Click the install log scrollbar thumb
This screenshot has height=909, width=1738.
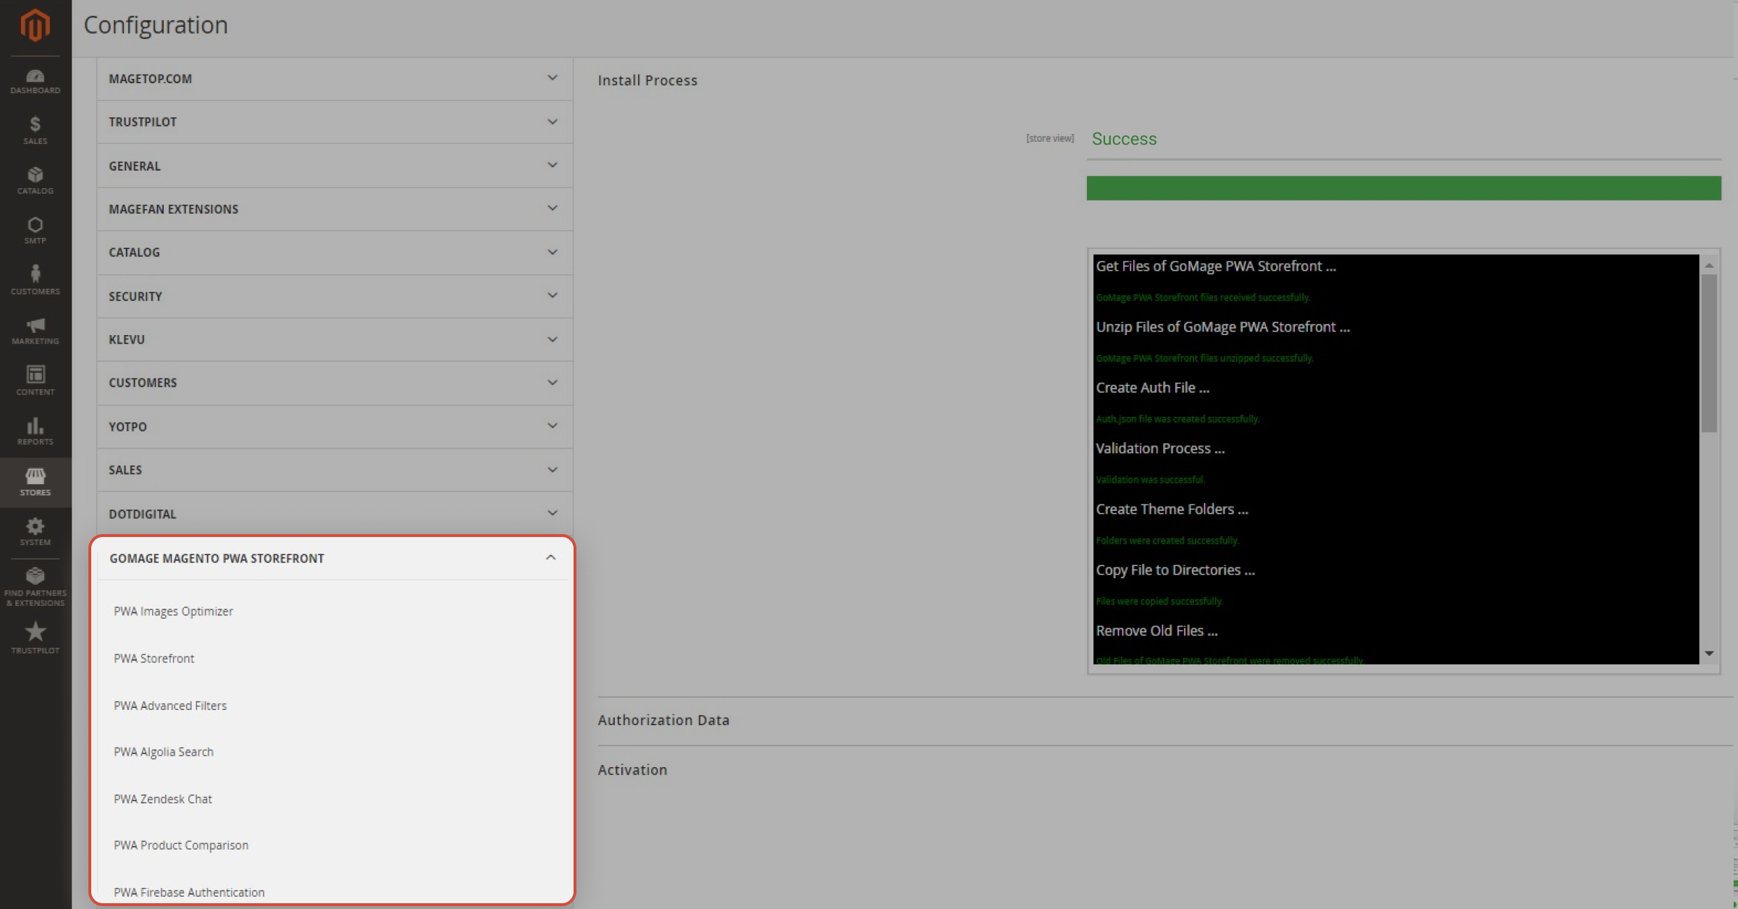(1709, 353)
